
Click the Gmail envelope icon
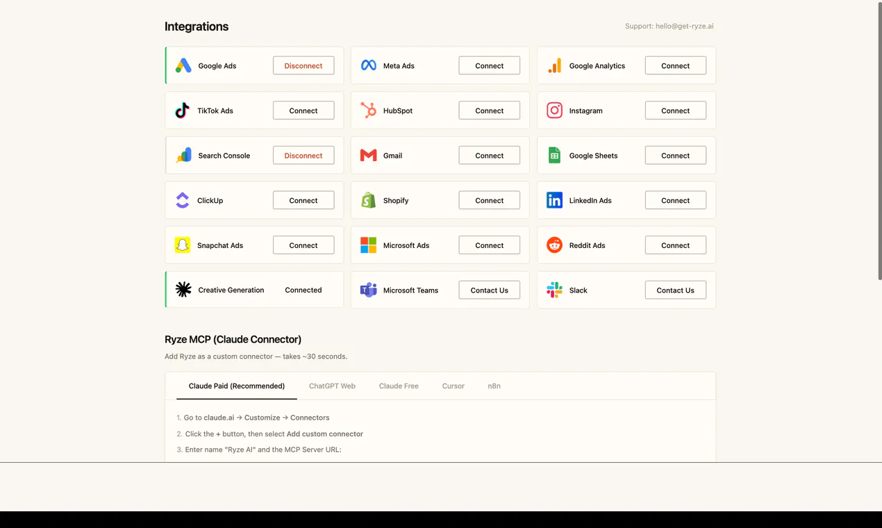pyautogui.click(x=369, y=156)
